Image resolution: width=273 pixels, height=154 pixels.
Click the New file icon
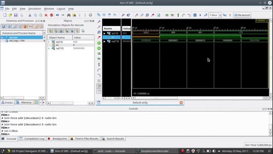pyautogui.click(x=5, y=15)
